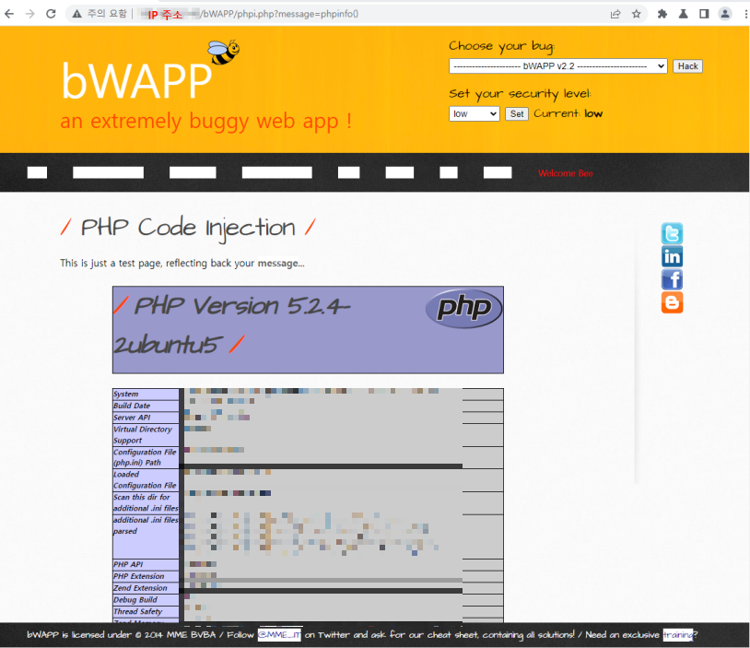Click the Server API row label
Screen dimensions: 750x648
(x=132, y=418)
